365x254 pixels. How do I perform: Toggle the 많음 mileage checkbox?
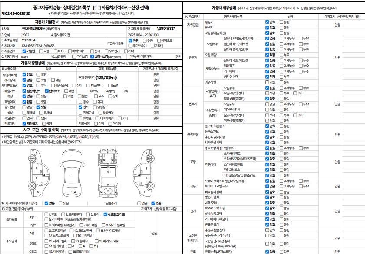pos(24,80)
